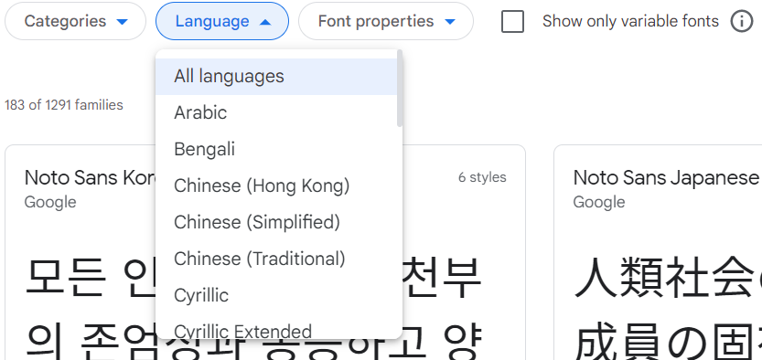Click the language list scrollbar thumb
The height and width of the screenshot is (360, 762).
[x=400, y=89]
